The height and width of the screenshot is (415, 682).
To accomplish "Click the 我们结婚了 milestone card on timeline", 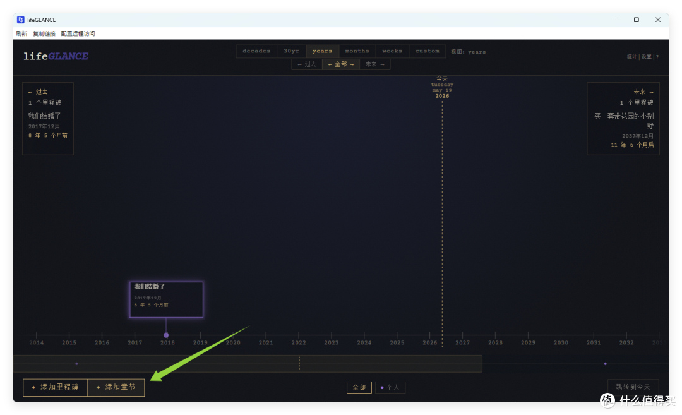I will point(166,299).
